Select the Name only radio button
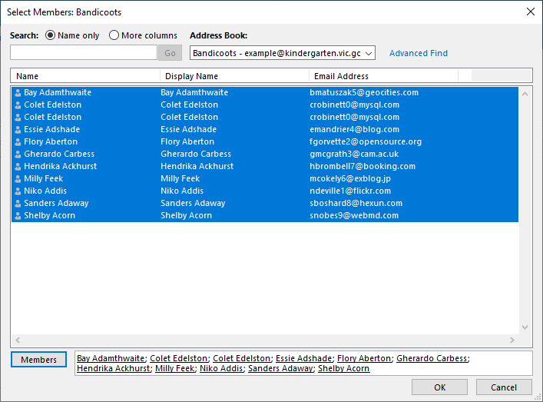The width and height of the screenshot is (543, 402). (50, 35)
